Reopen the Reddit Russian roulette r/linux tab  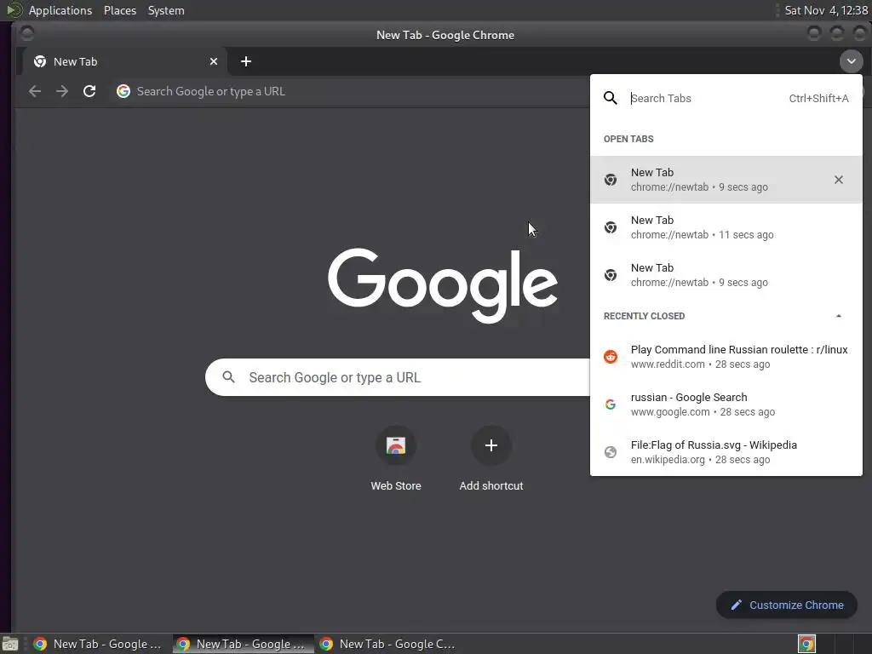726,357
